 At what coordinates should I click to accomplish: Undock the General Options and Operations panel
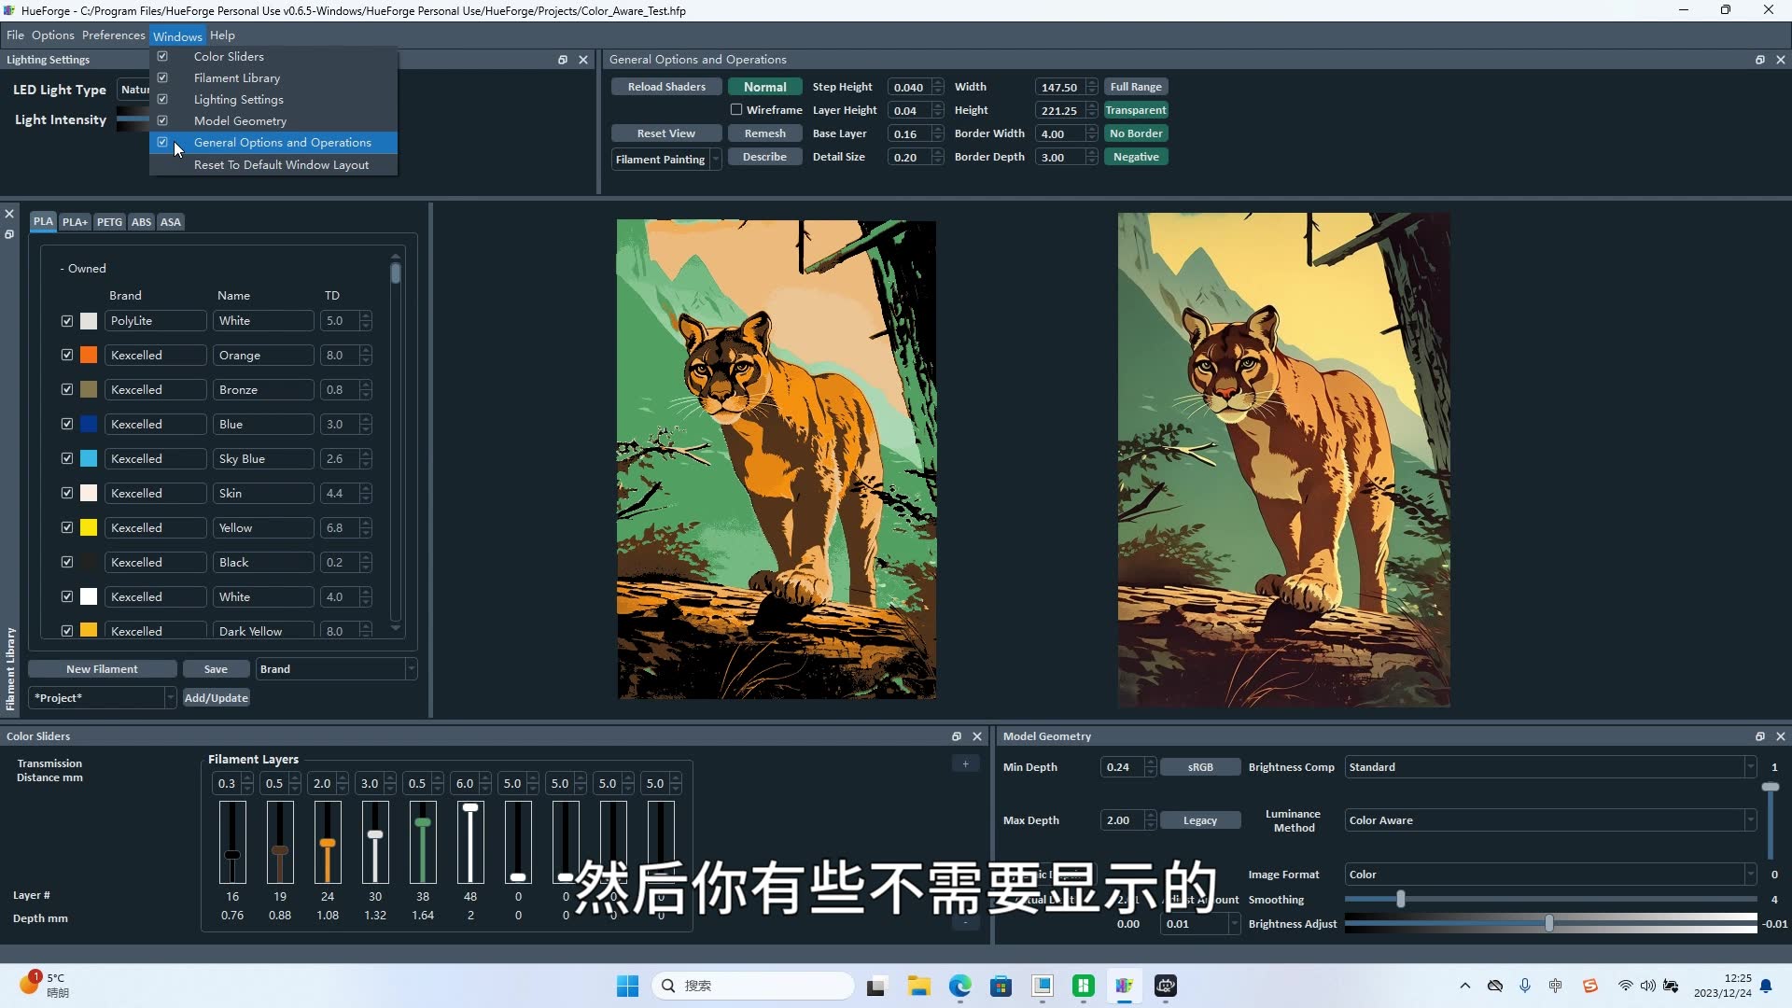pos(1759,59)
